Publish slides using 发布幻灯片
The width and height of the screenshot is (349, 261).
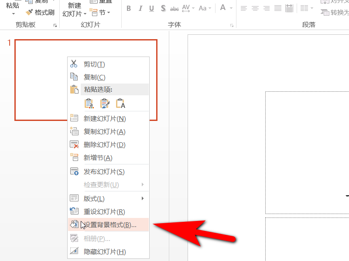tap(104, 172)
